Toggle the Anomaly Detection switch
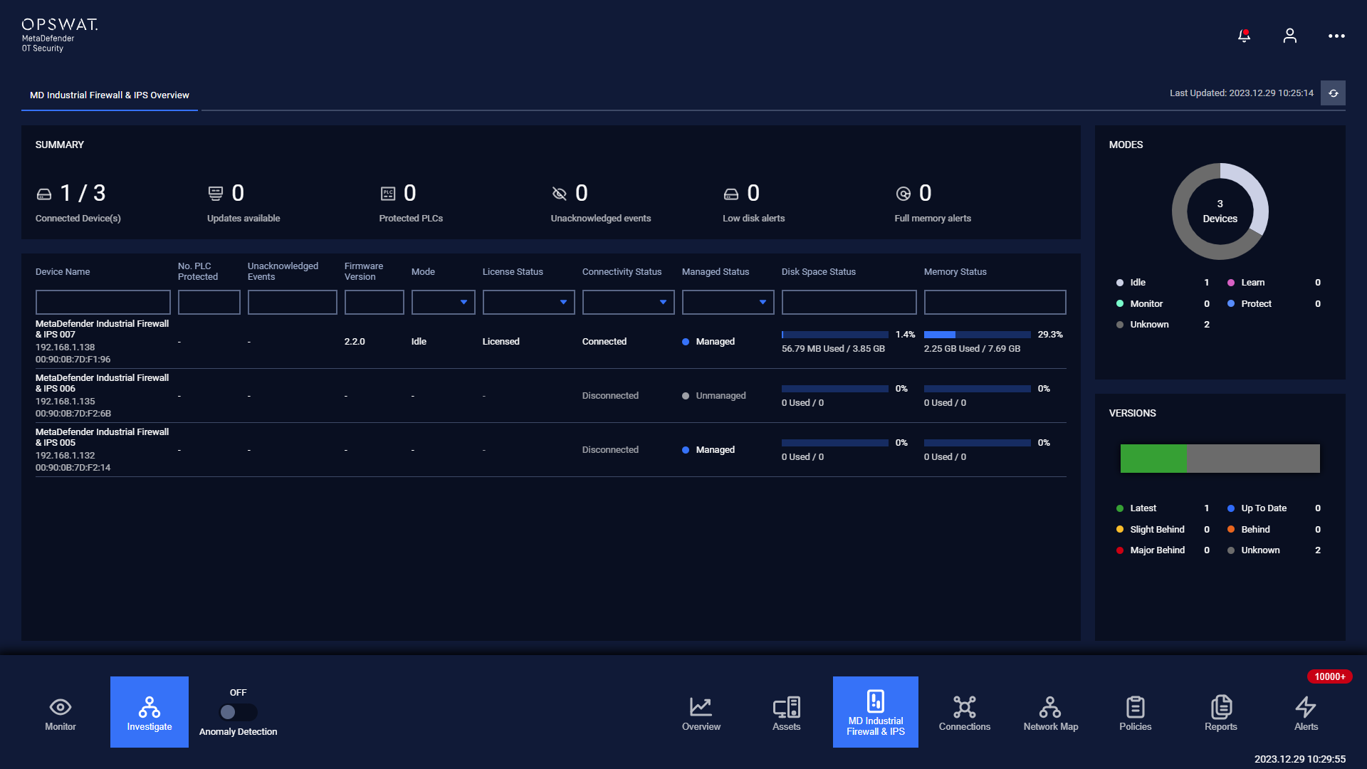The height and width of the screenshot is (769, 1367). (x=238, y=712)
